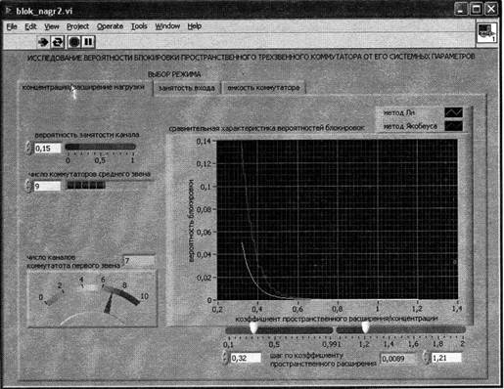Click stepper next to the 0,32 field

[225, 358]
